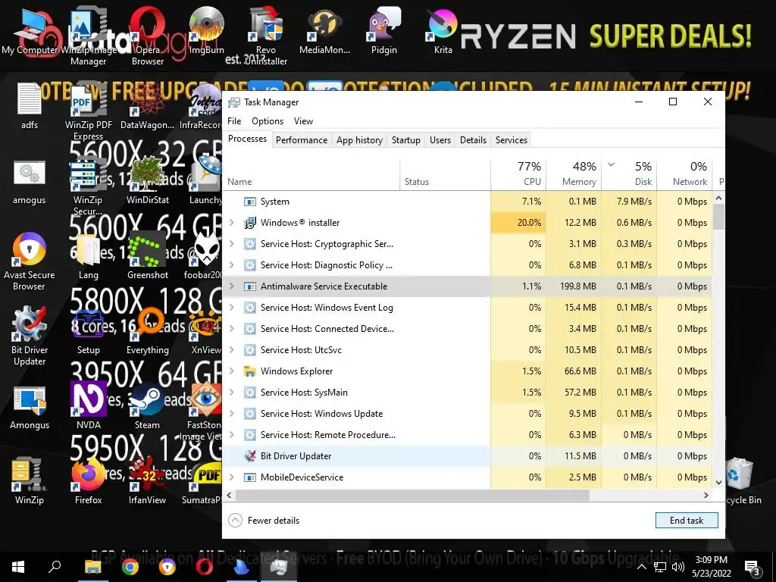The image size is (776, 582).
Task: Open the Setup desktop icon
Action: (88, 332)
